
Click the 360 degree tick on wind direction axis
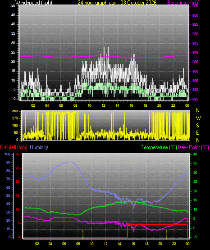click(x=15, y=111)
